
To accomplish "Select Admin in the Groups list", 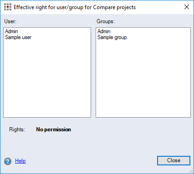I will (104, 31).
